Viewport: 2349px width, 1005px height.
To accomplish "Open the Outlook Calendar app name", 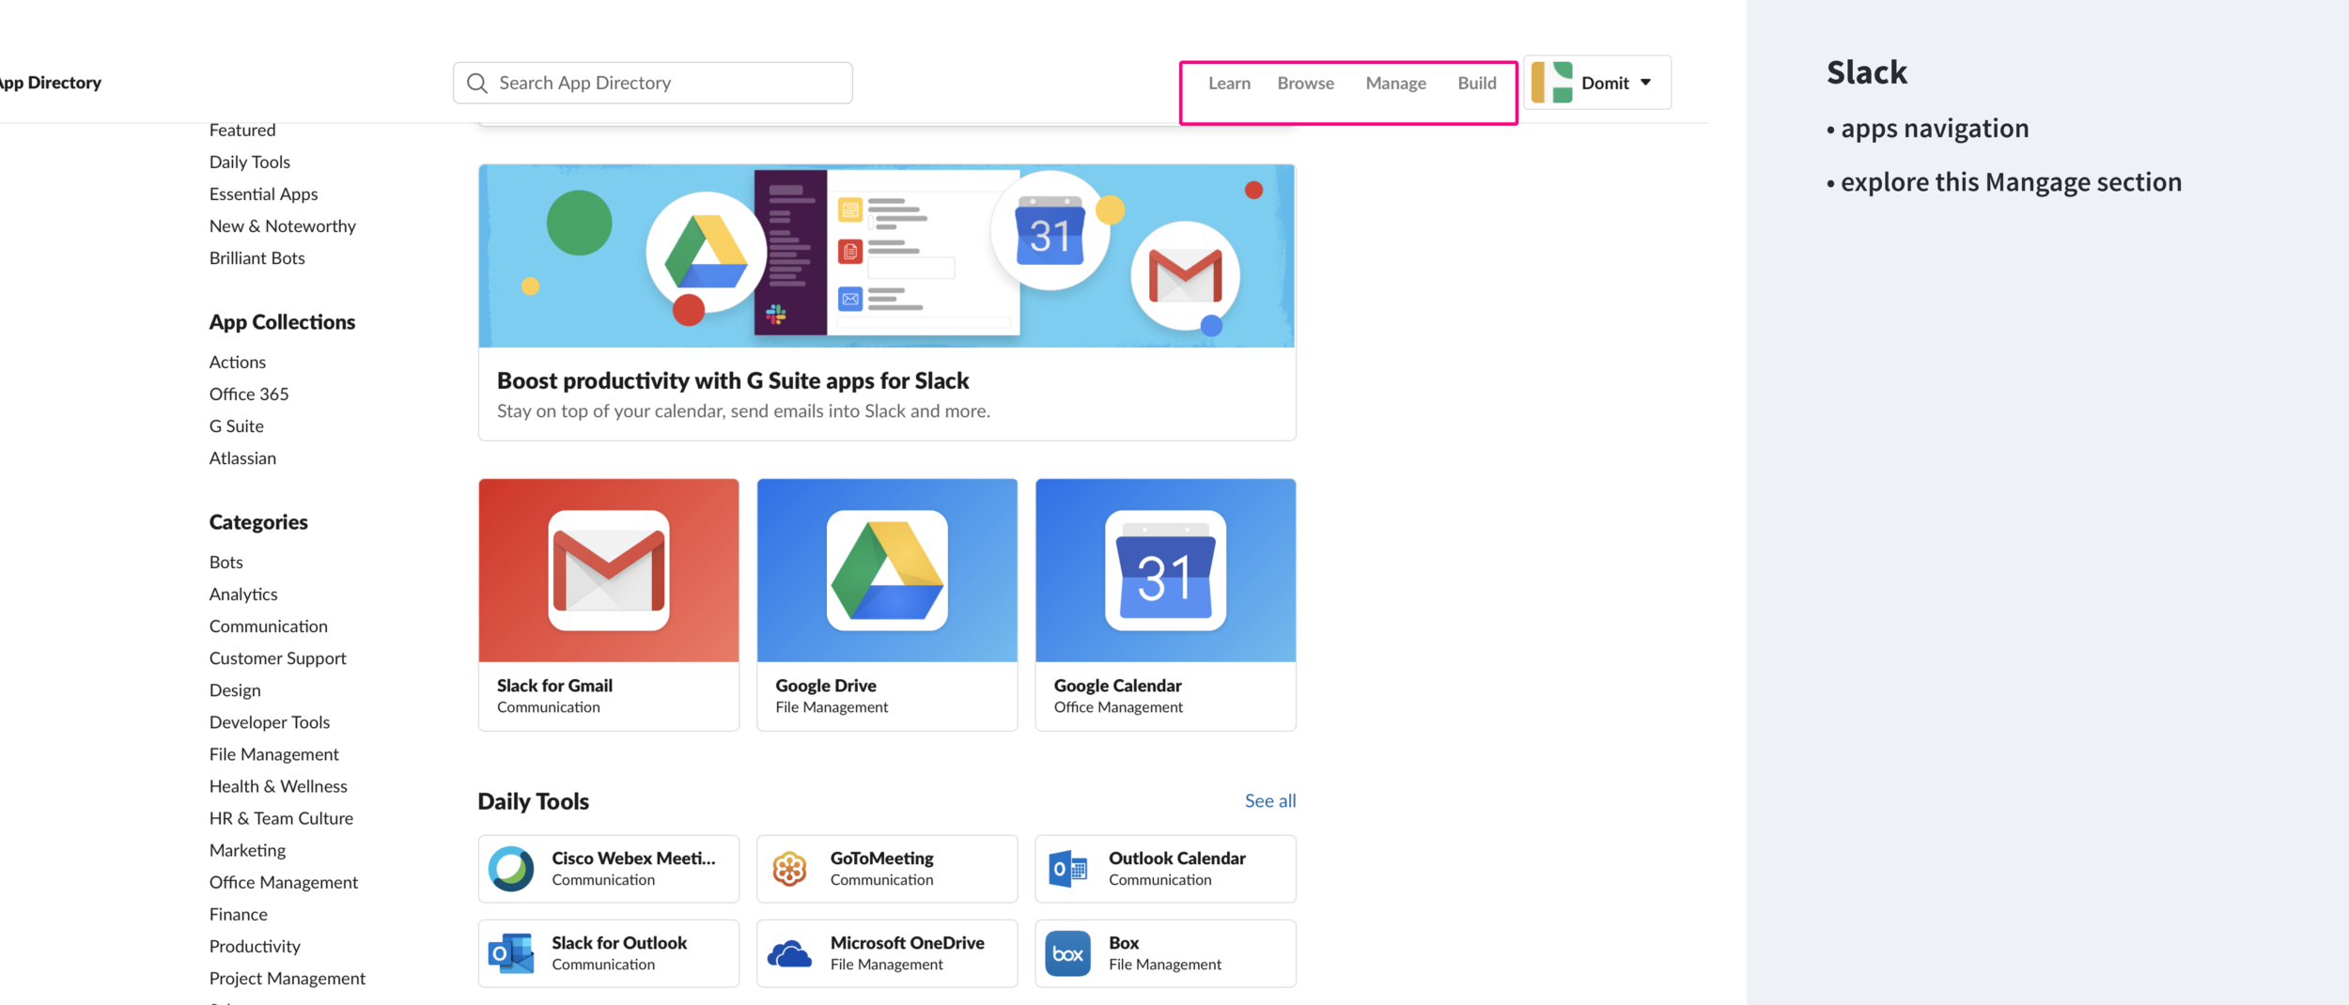I will [x=1177, y=858].
